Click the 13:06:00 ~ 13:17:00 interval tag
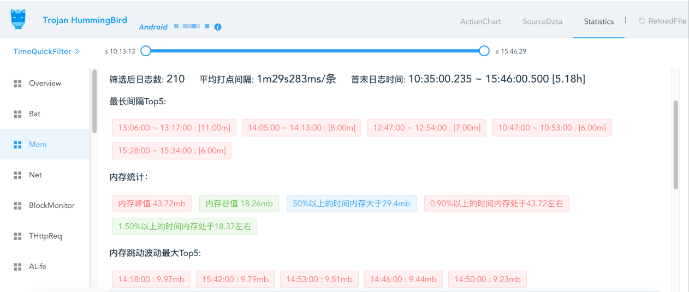The image size is (689, 292). 174,128
